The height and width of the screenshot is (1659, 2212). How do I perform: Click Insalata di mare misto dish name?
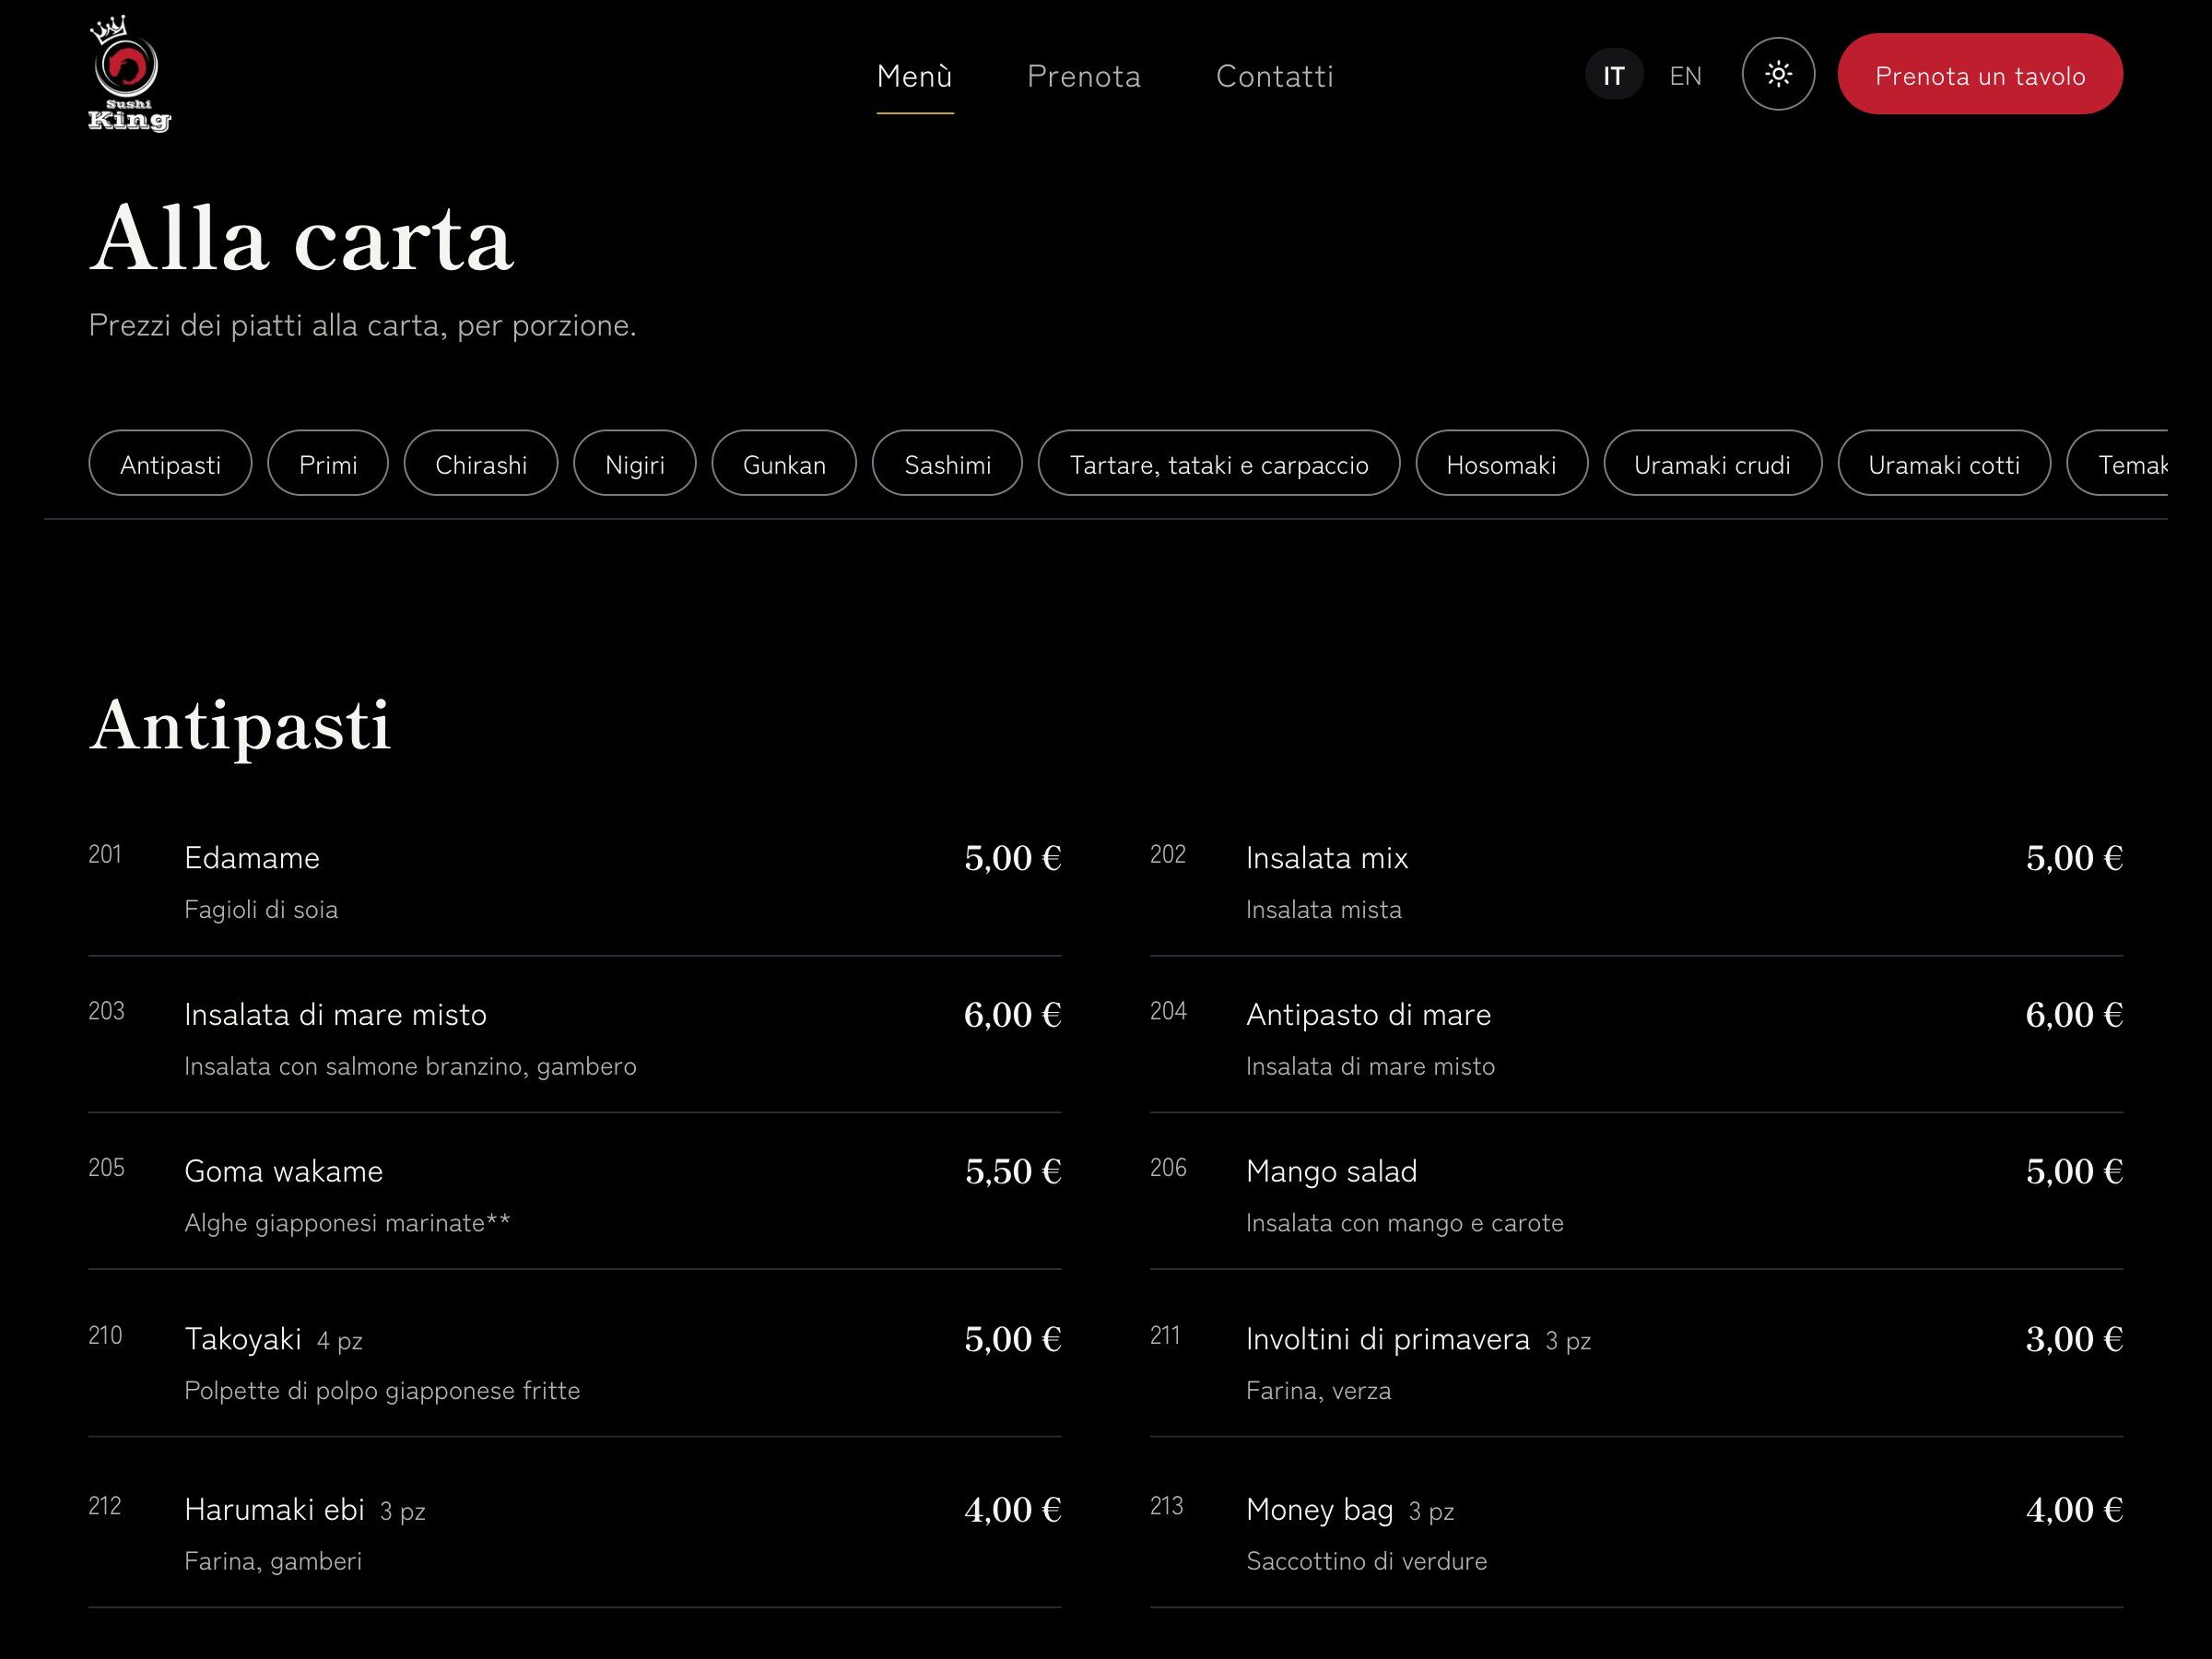(x=335, y=1015)
